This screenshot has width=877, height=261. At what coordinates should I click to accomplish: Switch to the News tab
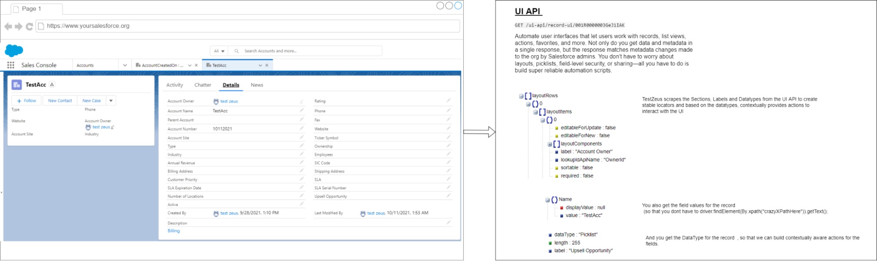point(257,85)
